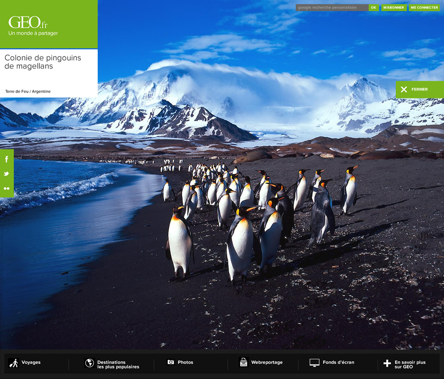Open the Voyages menu item
444x379 pixels.
tap(31, 362)
